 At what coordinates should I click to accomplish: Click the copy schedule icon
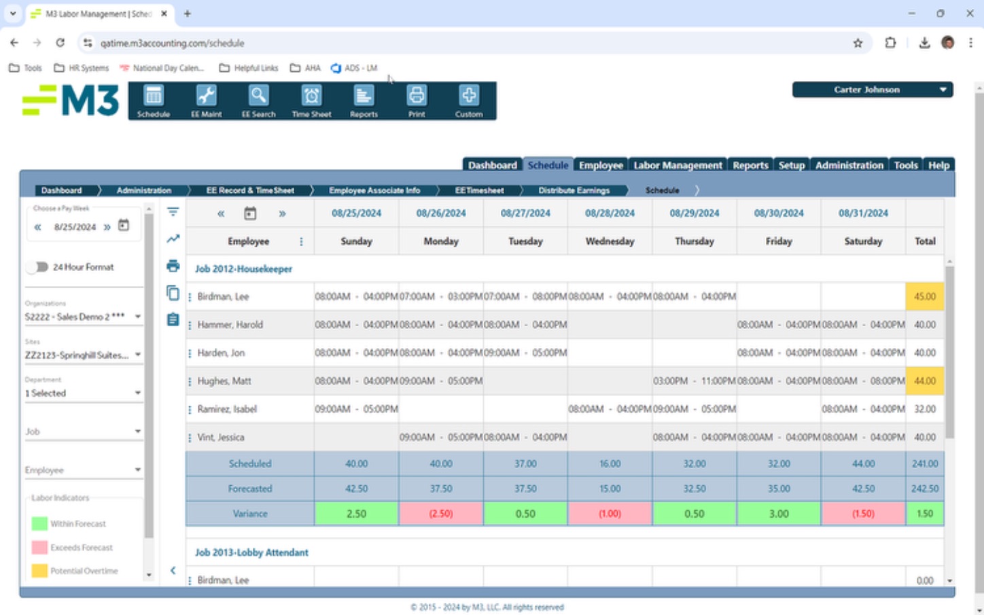(173, 293)
